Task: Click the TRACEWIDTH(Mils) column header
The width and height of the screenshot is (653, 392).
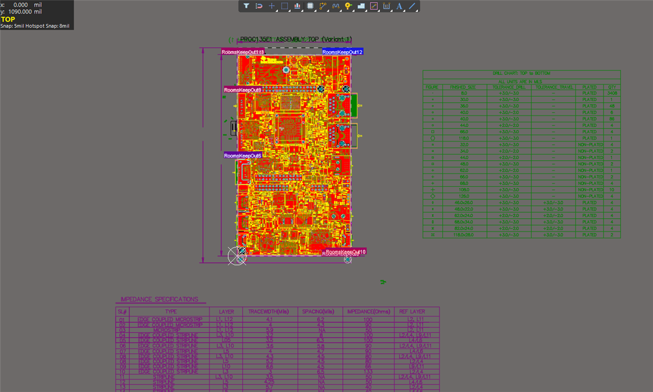Action: tap(268, 311)
